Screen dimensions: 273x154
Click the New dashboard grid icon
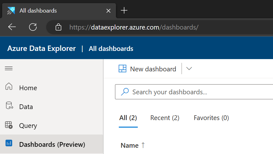coord(123,69)
